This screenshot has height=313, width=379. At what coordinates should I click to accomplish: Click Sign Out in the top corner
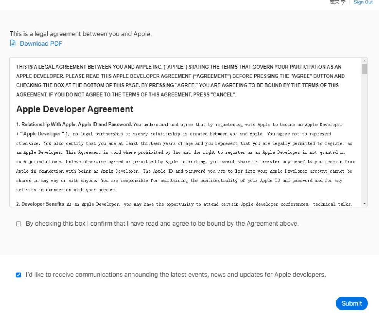click(363, 2)
